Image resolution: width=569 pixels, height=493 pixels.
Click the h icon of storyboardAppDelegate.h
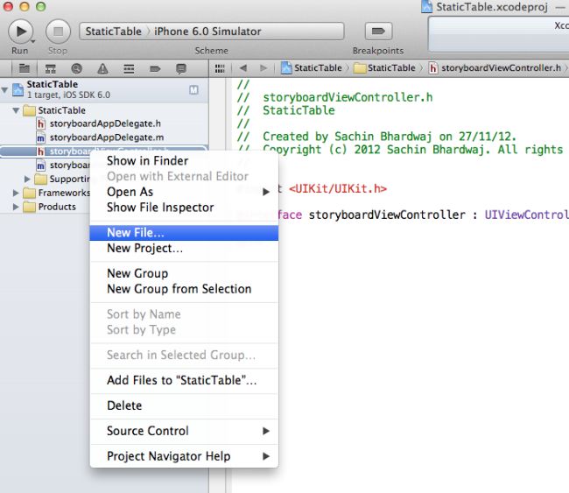40,123
